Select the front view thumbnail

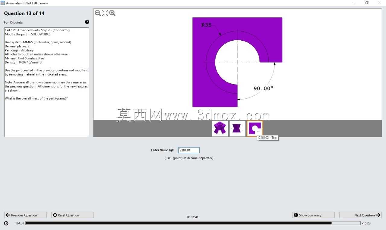(237, 129)
